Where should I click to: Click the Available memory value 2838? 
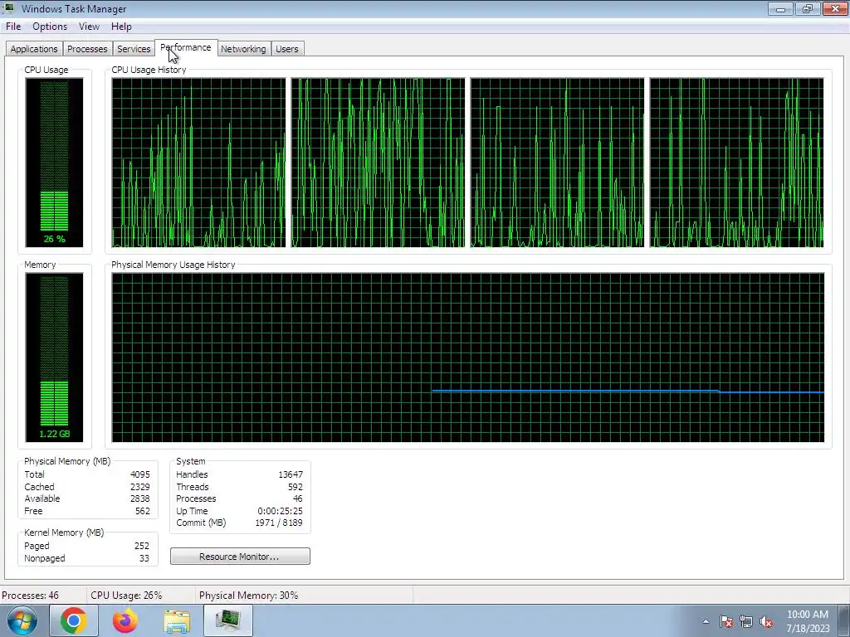[139, 498]
